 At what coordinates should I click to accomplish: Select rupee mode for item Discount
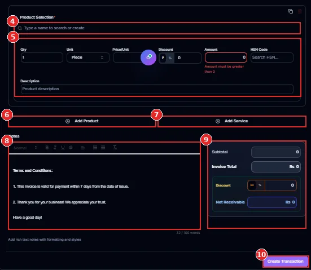(x=163, y=58)
